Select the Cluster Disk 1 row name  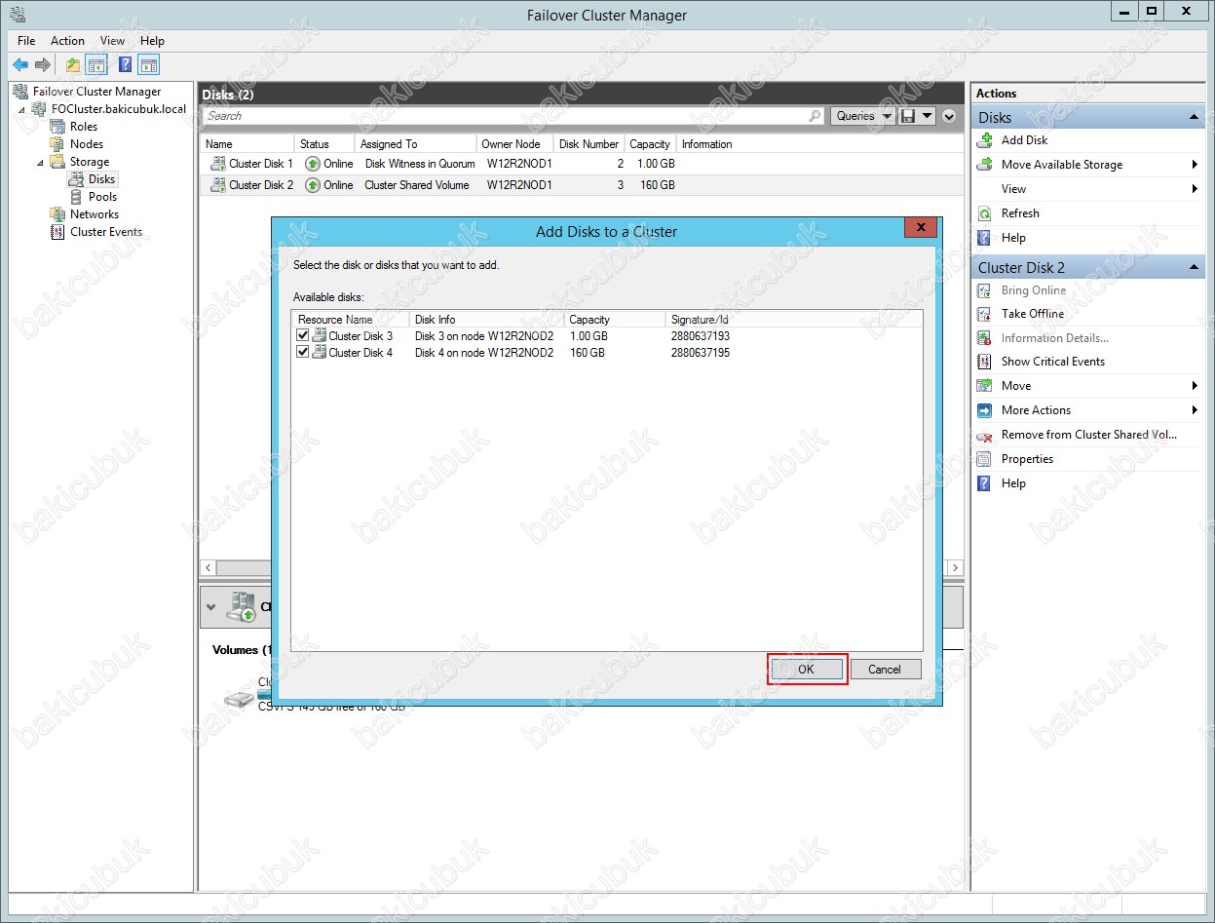click(261, 164)
